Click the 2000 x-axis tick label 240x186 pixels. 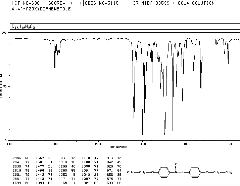[x=98, y=144]
